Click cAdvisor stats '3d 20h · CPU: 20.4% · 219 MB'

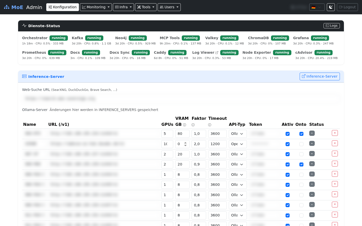316,58
